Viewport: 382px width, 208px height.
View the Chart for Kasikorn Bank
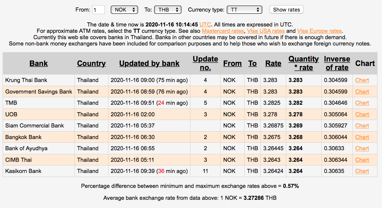tap(362, 171)
